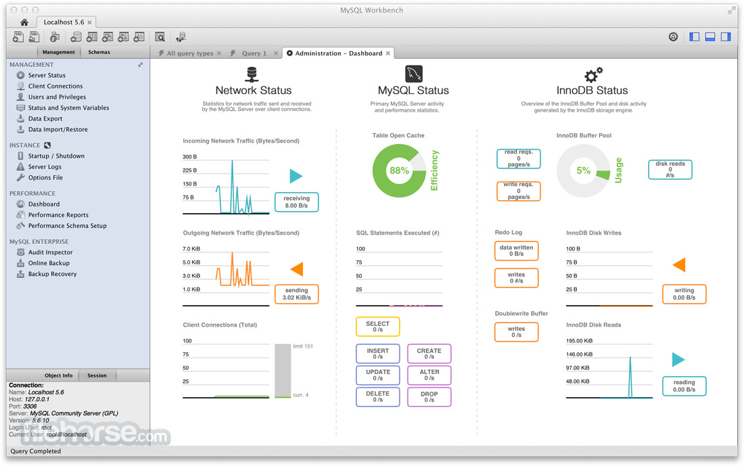Switch to the Object Info tab
The image size is (744, 466).
point(58,375)
